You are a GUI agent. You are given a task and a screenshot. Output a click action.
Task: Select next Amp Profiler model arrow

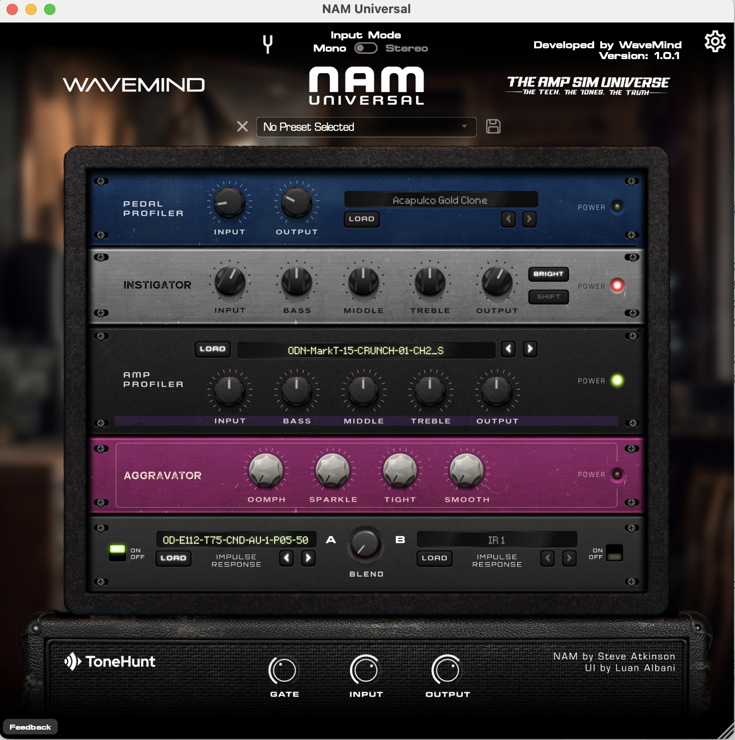530,349
